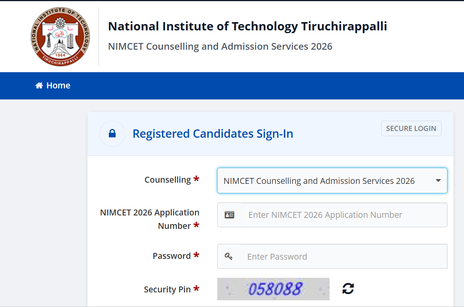Click the Registered Candidates Sign-In heading

pos(213,134)
